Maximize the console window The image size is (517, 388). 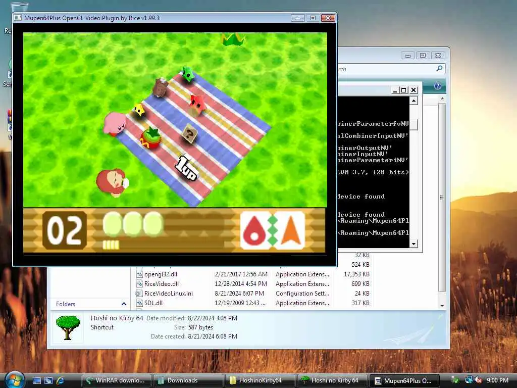point(403,90)
